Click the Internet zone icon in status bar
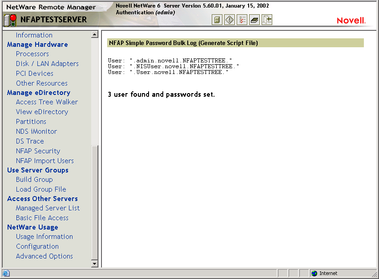 [314, 274]
